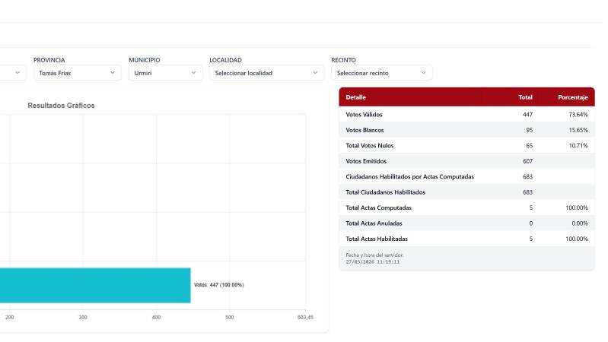
Task: Select the Total Actas Habilitadas row
Action: (x=466, y=239)
